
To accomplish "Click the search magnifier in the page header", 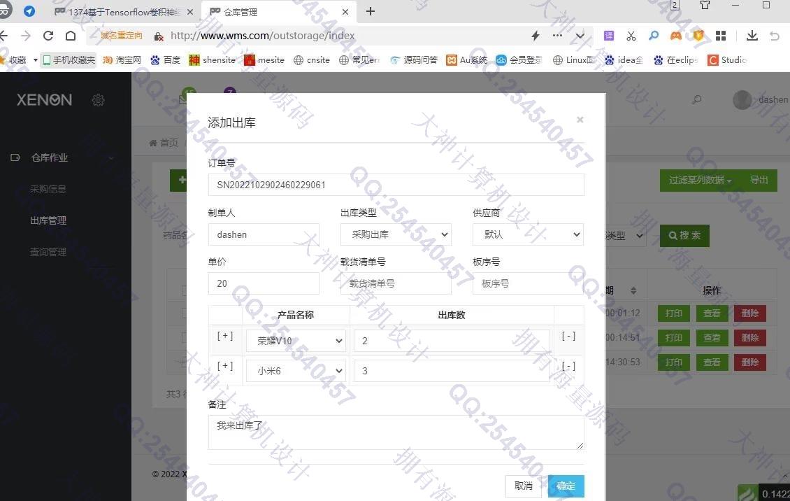I will (x=696, y=100).
